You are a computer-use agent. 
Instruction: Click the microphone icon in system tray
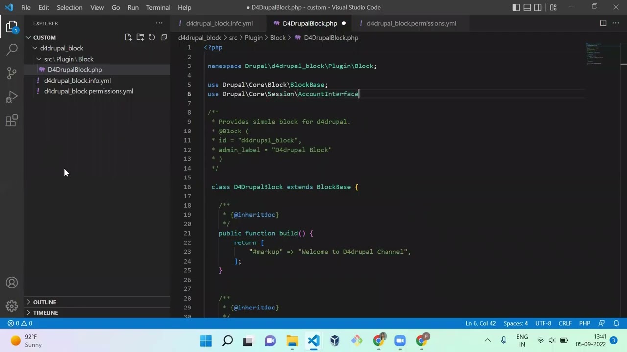tap(504, 341)
